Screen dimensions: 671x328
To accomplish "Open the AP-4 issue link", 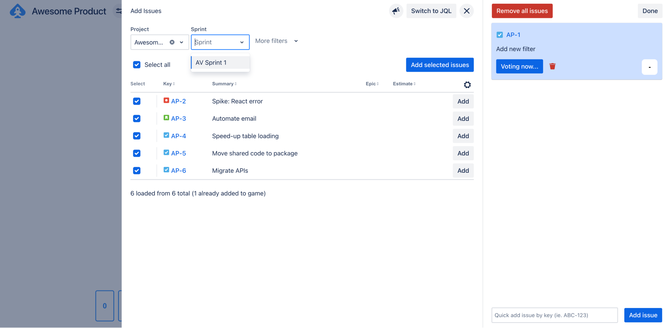I will (x=178, y=136).
